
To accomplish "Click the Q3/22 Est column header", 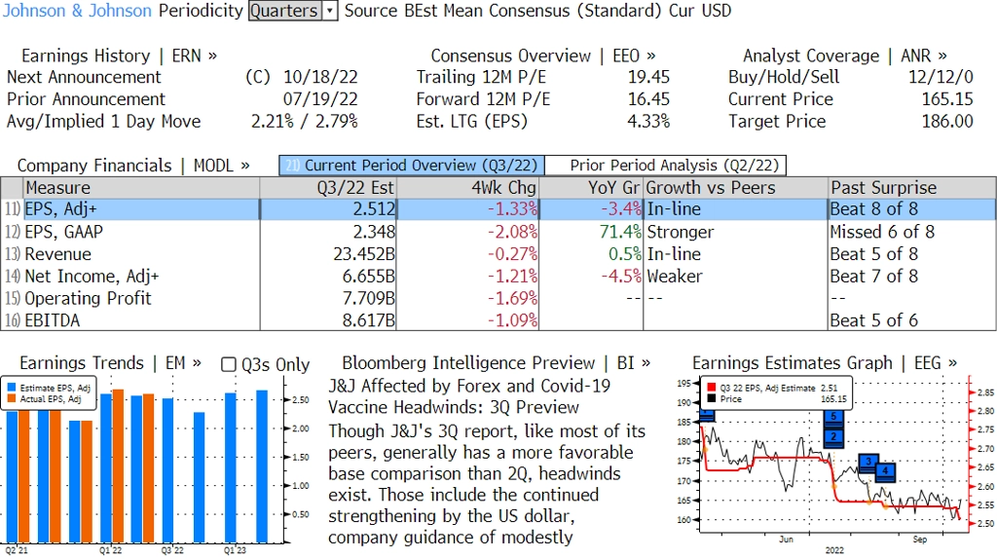I will click(x=327, y=188).
